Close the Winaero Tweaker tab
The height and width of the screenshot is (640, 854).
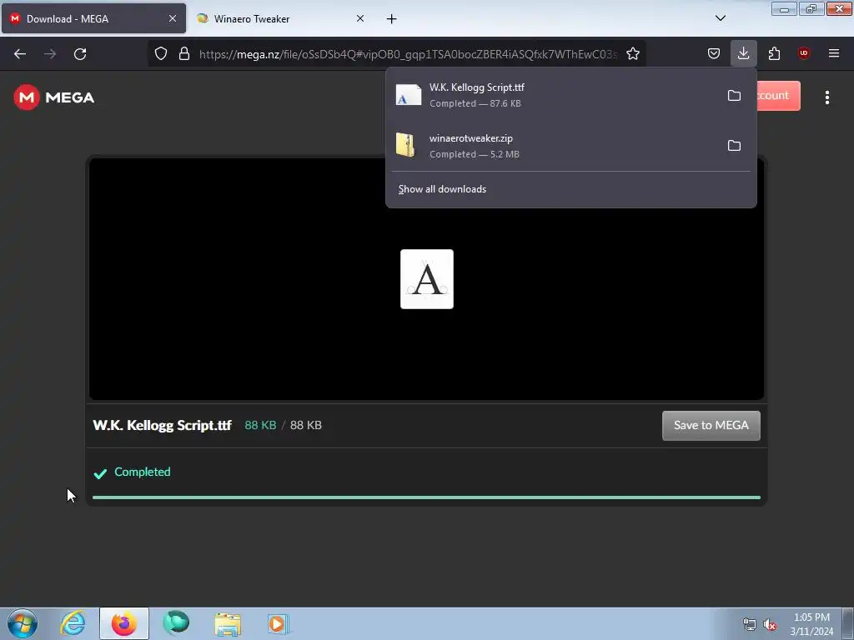click(x=360, y=18)
